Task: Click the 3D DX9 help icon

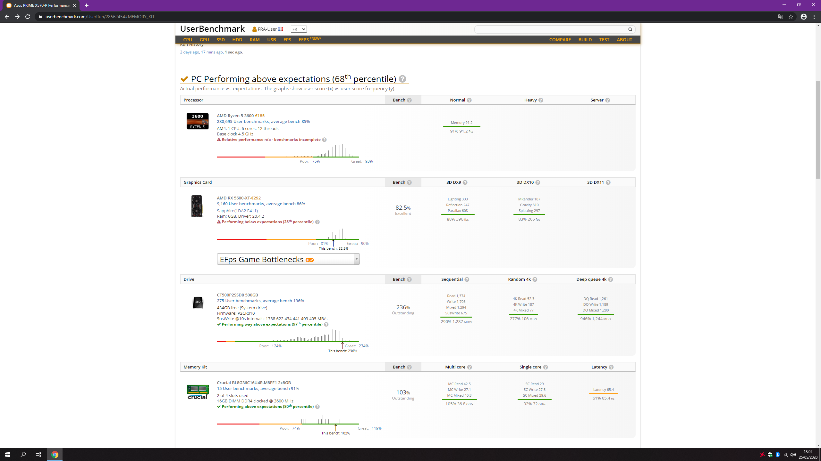Action: coord(465,182)
